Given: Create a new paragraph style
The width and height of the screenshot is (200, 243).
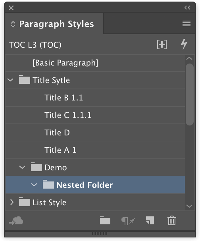Looking at the screenshot, I should point(150,220).
